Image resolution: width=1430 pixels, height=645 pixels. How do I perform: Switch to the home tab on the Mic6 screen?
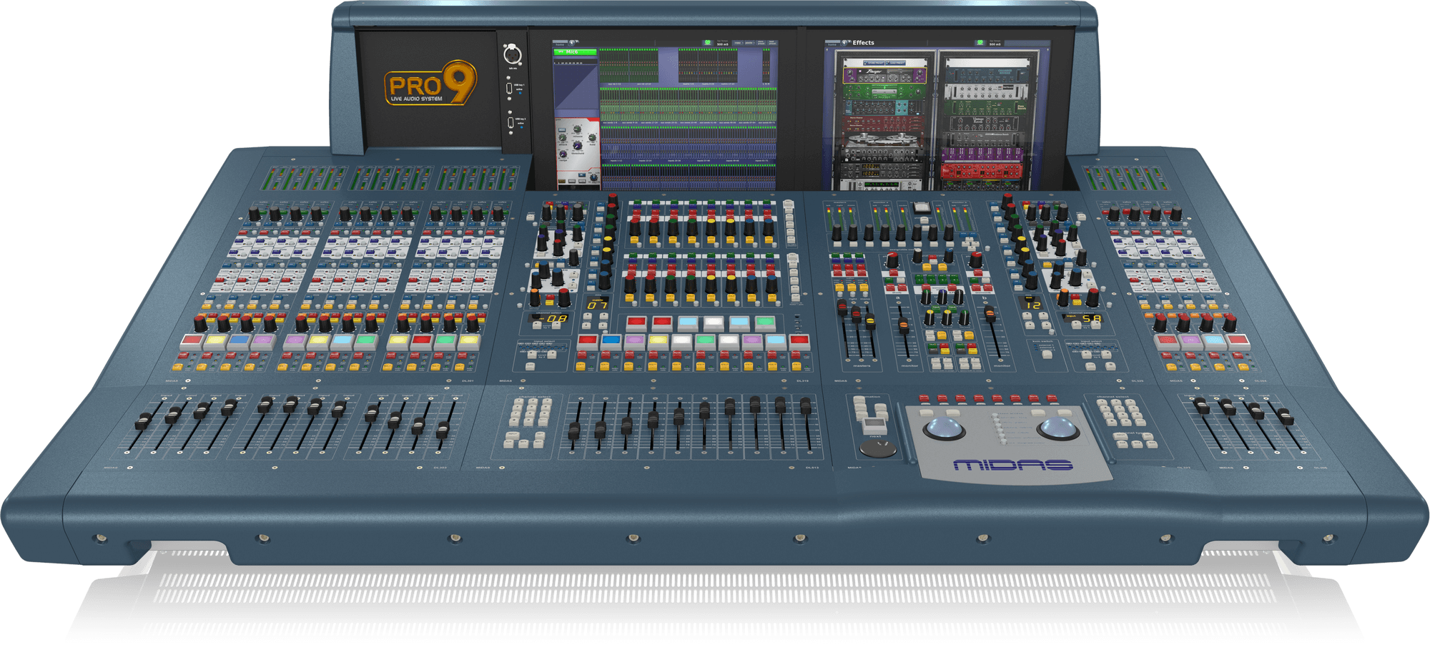[560, 44]
